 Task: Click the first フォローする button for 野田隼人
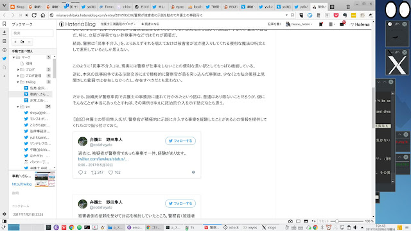pos(180,141)
